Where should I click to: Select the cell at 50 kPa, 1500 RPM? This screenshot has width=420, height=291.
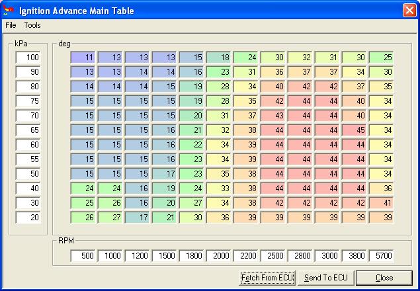point(164,174)
